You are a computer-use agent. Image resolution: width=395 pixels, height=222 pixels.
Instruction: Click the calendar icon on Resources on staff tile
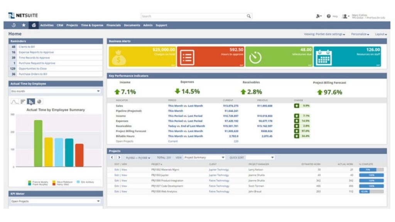(x=324, y=57)
